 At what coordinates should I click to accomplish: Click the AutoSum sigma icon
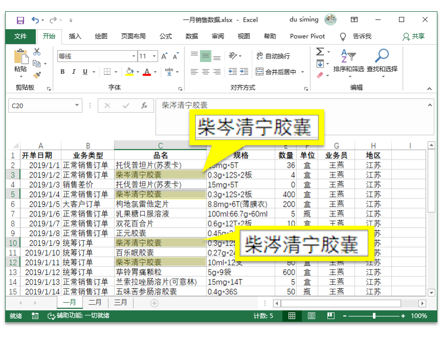[x=320, y=52]
